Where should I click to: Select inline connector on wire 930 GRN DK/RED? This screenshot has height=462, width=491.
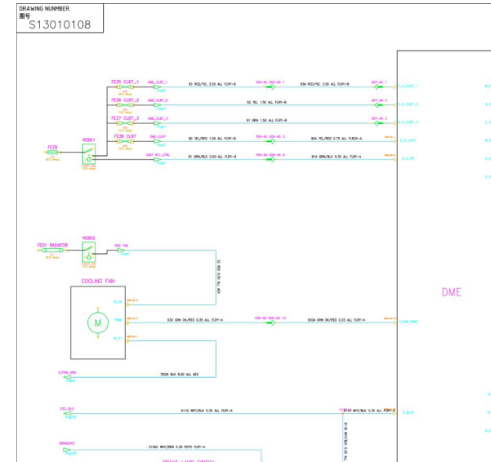[x=270, y=322]
